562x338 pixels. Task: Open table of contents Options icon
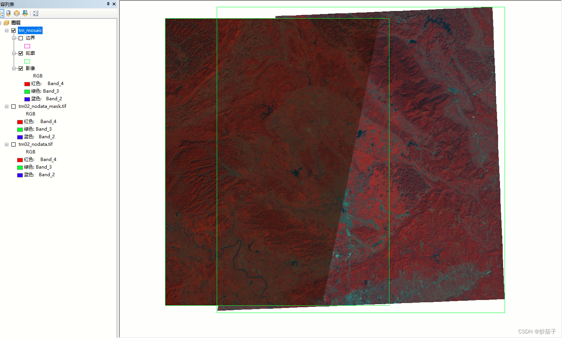coord(36,13)
